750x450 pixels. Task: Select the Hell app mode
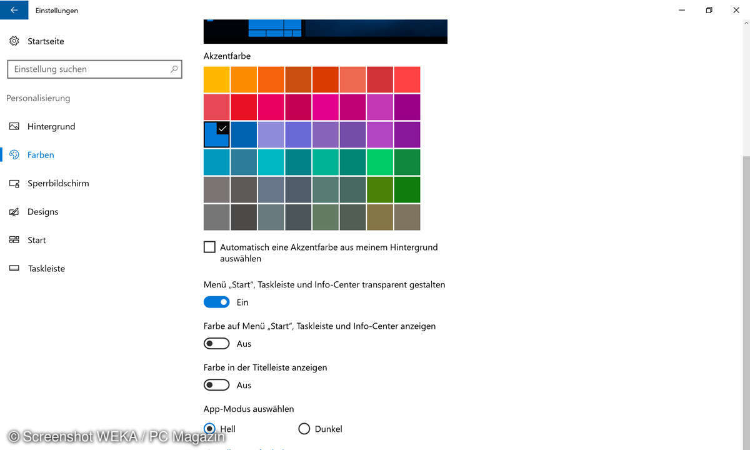point(209,429)
